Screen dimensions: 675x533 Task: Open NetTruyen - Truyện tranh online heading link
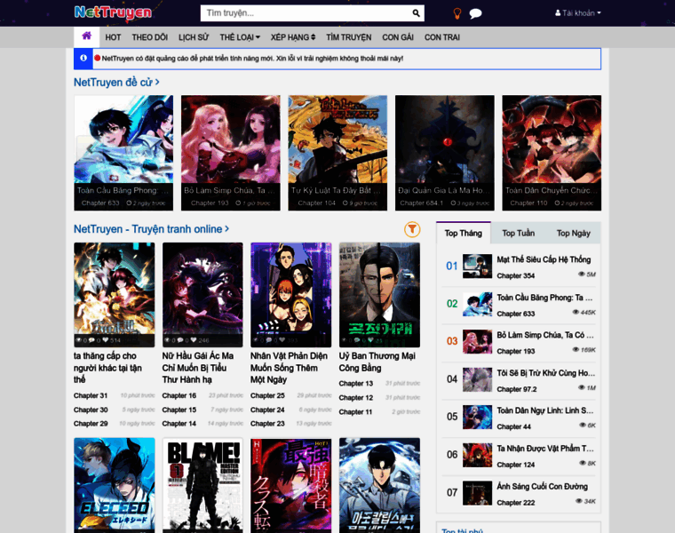(151, 229)
